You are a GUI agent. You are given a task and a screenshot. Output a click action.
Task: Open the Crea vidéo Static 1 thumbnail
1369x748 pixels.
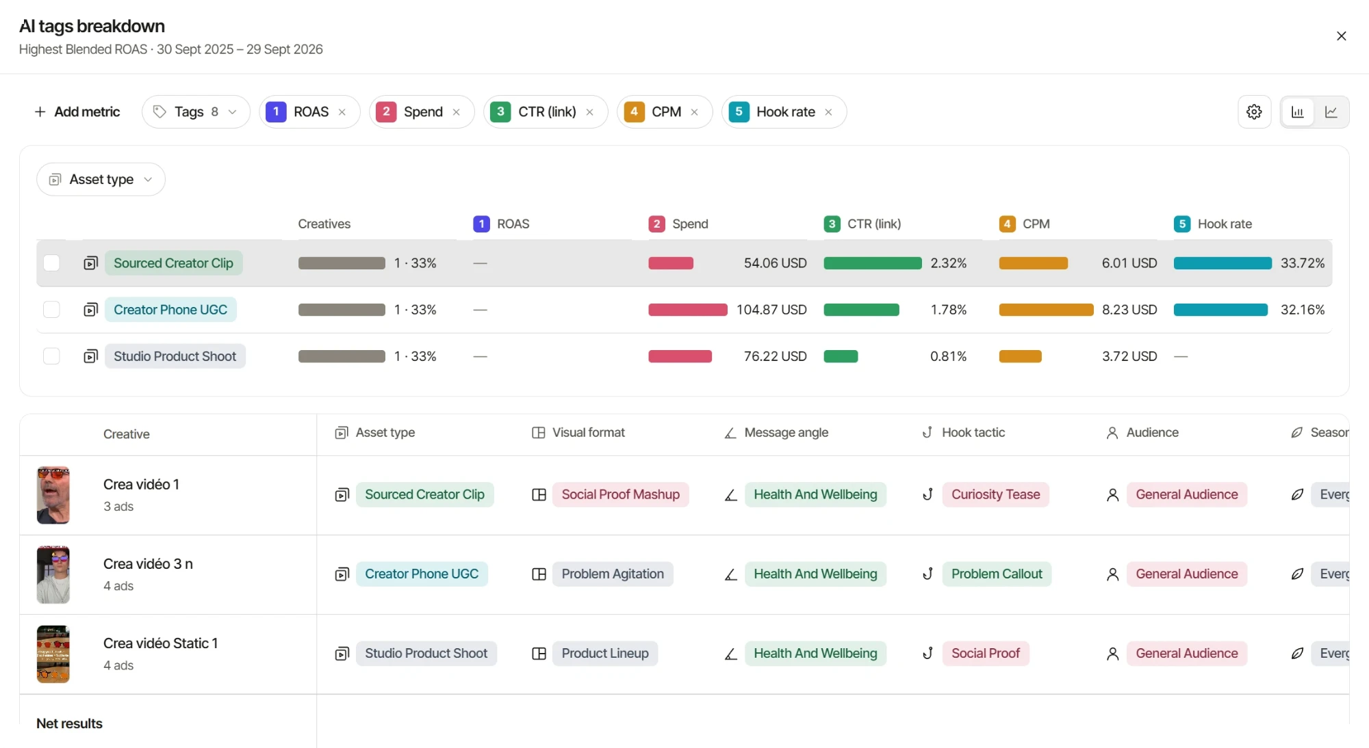point(53,654)
